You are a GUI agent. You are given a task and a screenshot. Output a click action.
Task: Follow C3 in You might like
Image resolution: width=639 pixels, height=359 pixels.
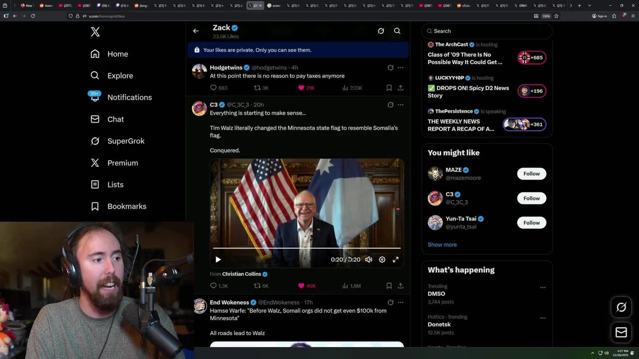click(532, 198)
